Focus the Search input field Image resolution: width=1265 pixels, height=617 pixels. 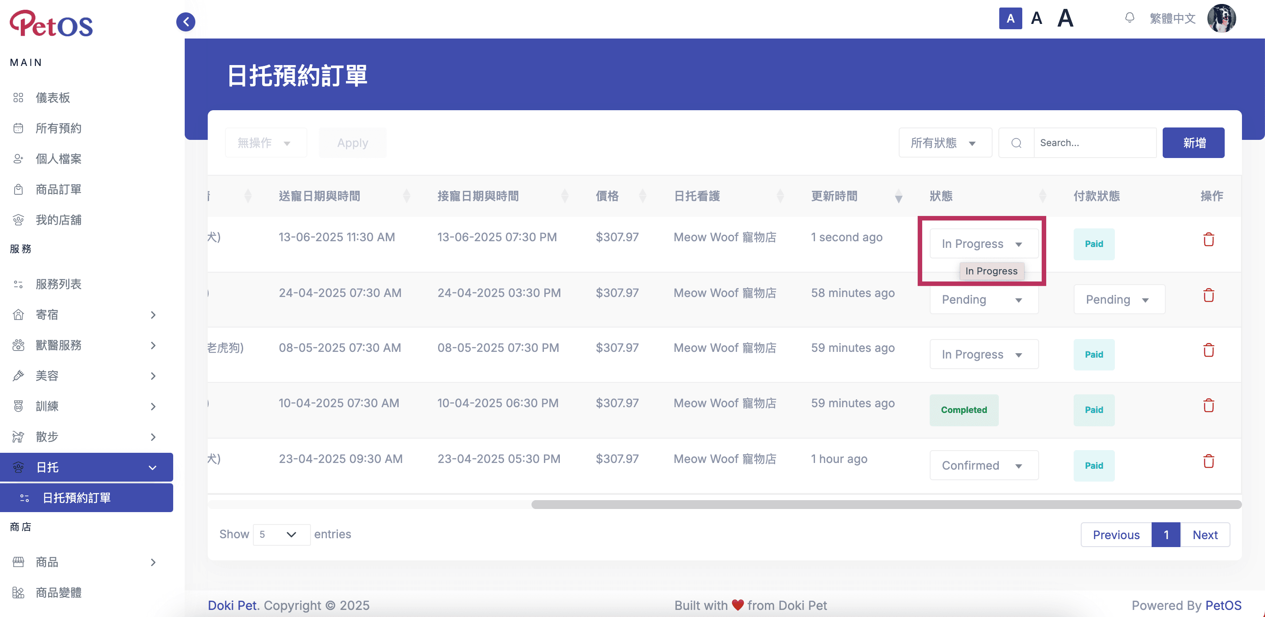[x=1095, y=143]
